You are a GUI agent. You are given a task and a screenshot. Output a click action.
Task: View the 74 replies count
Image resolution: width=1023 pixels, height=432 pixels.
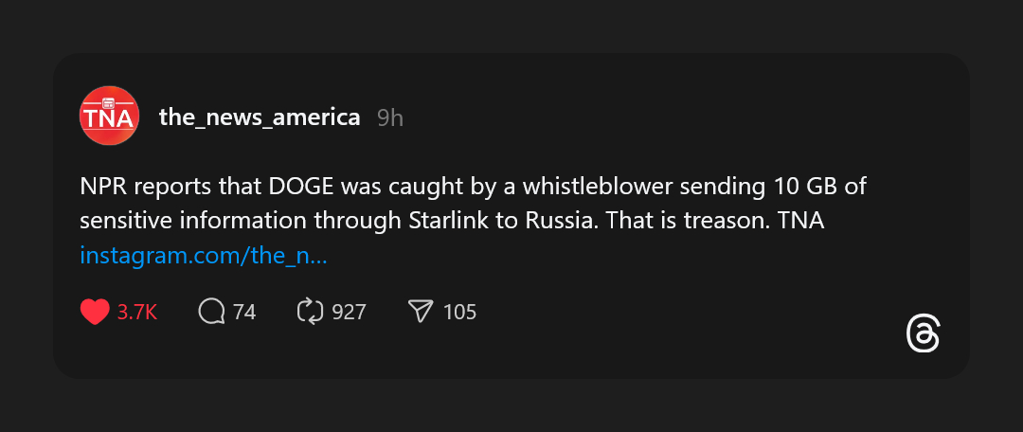244,312
